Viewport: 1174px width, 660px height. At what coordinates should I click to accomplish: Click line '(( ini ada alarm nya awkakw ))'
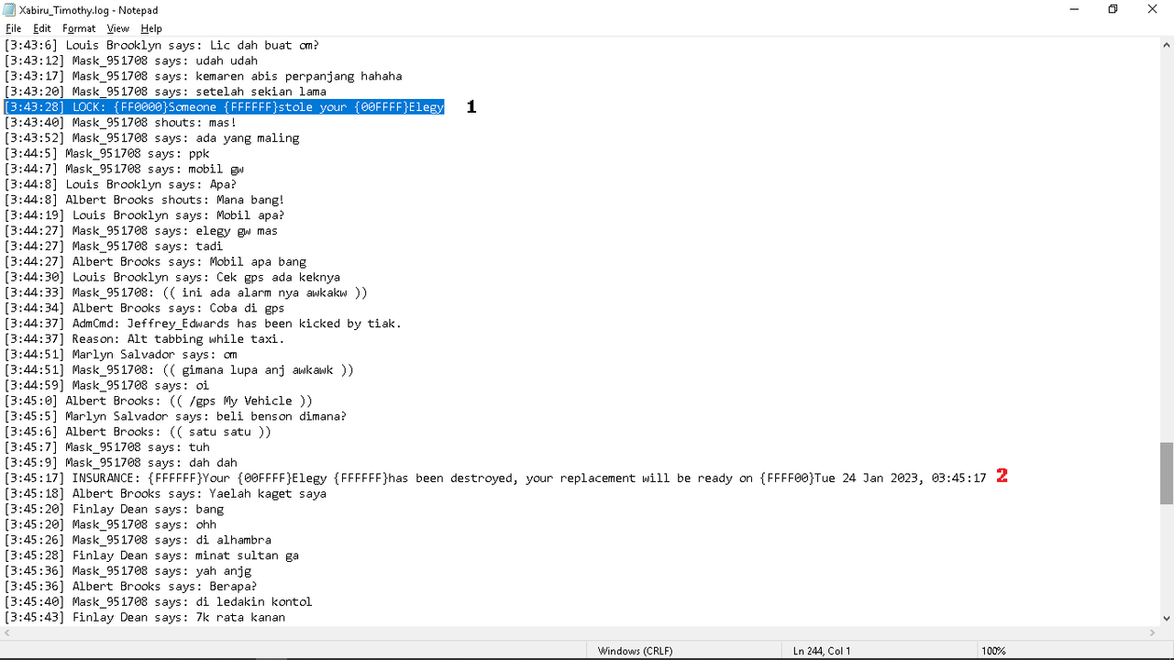185,293
